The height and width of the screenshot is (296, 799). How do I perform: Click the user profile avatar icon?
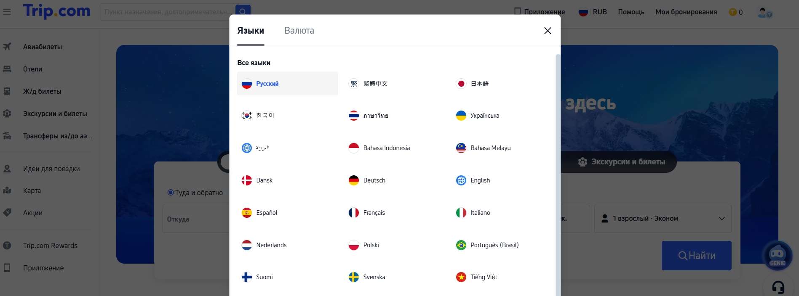764,12
